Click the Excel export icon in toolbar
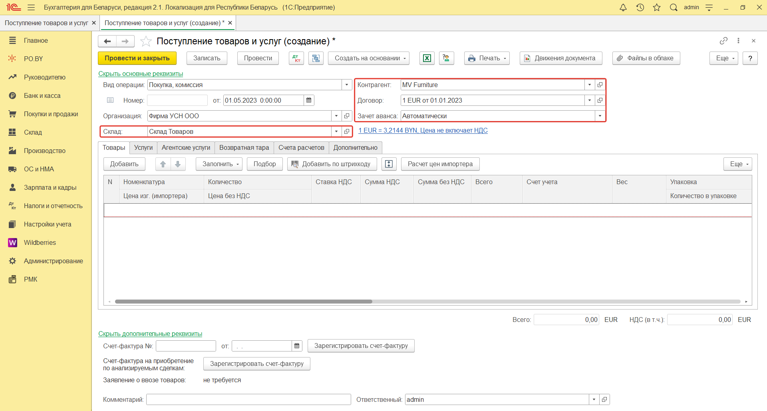Screen dimensions: 767x411 (427, 58)
